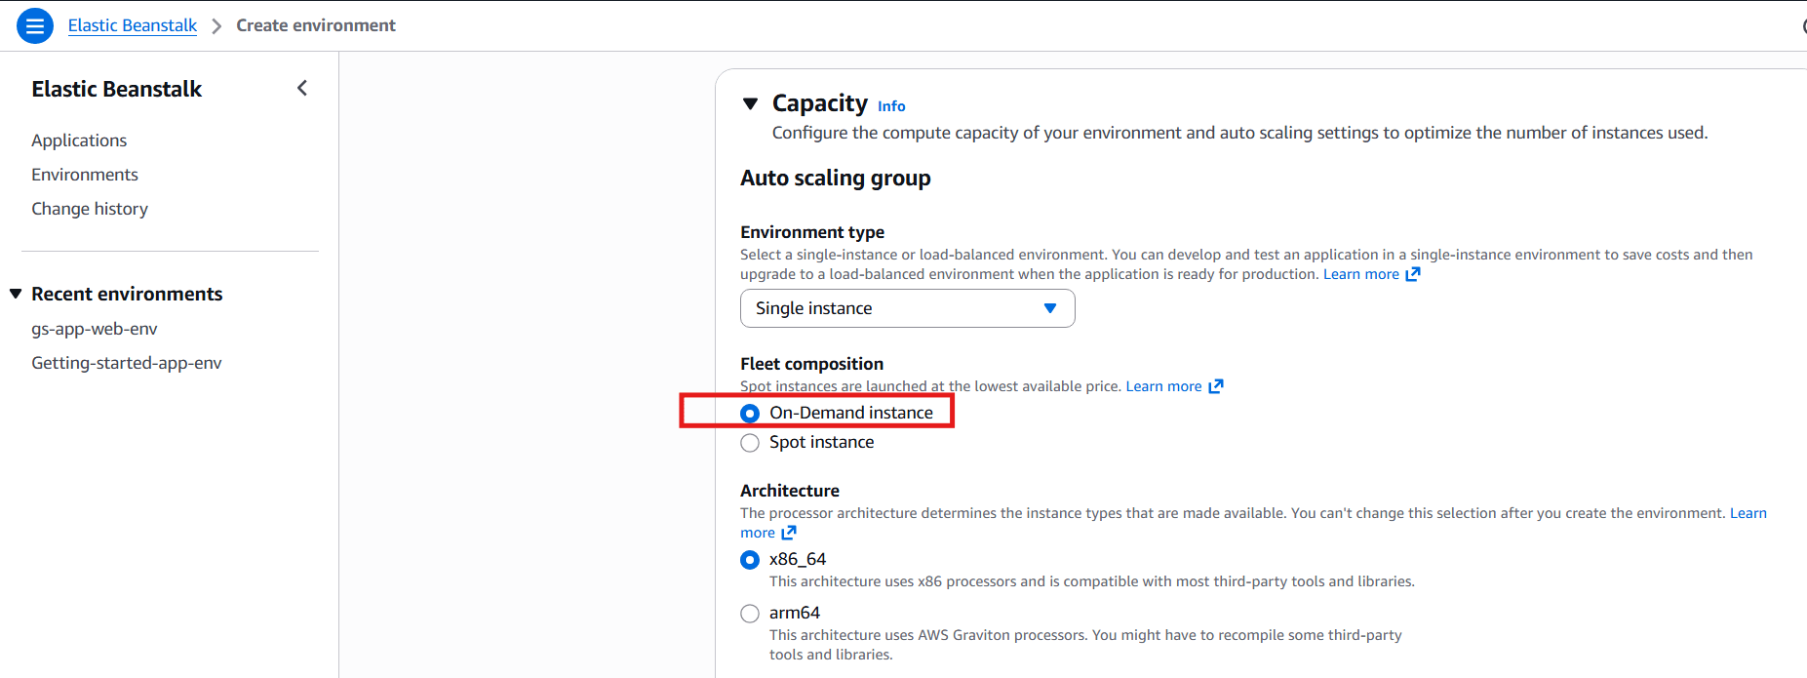Click external link icon beside Fleet composition Learn more

tap(1215, 386)
